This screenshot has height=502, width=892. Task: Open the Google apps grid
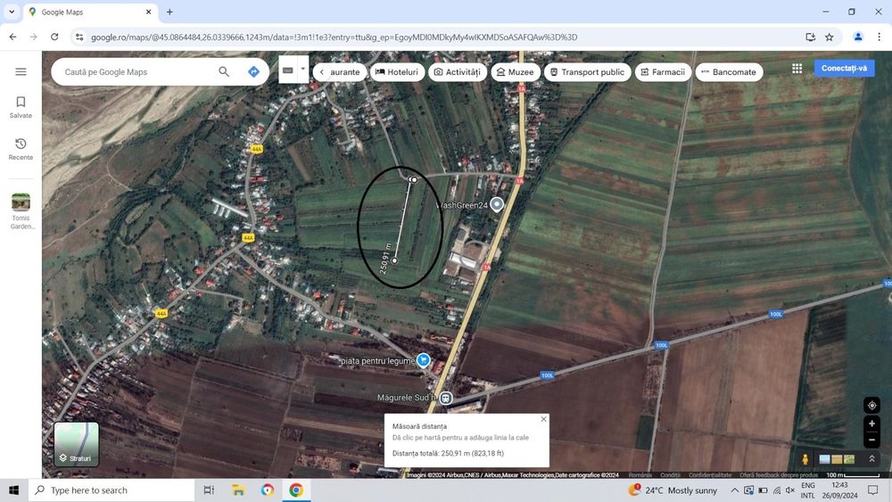coord(797,69)
